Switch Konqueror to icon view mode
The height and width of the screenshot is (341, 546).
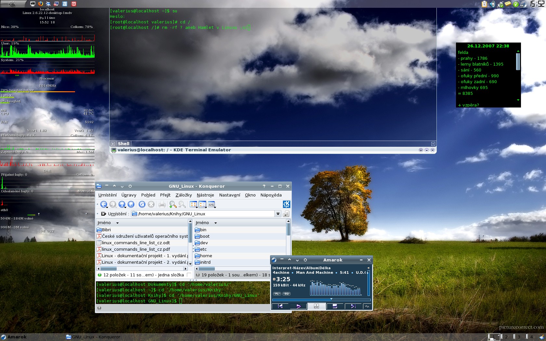193,204
